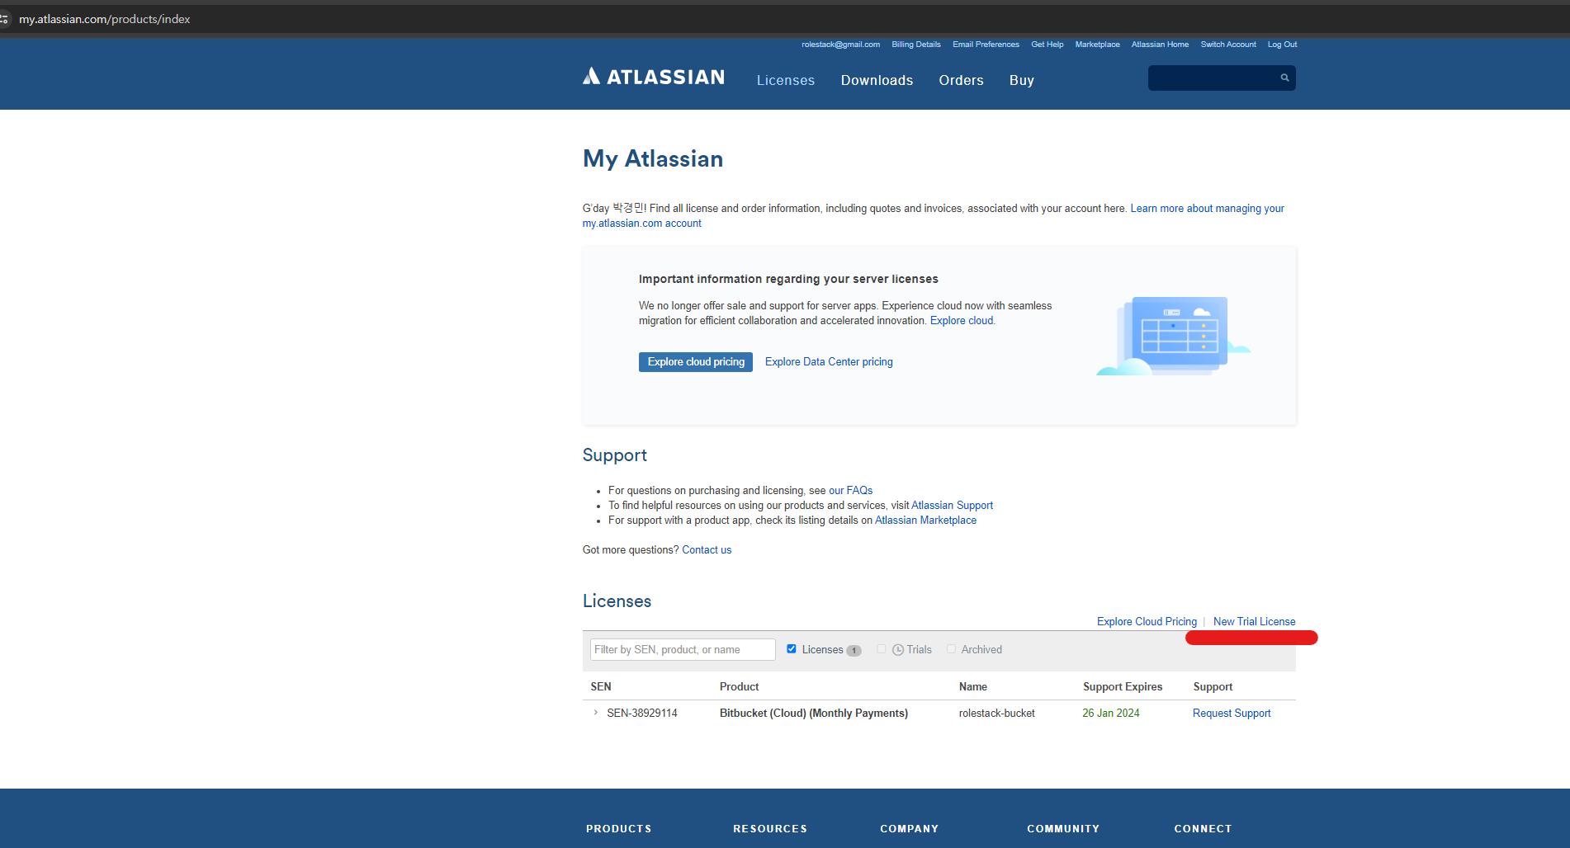1570x848 pixels.
Task: Click the browser address bar URL
Action: tap(105, 19)
